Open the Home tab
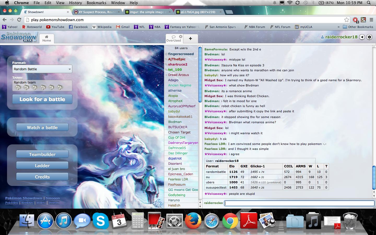 47,39
